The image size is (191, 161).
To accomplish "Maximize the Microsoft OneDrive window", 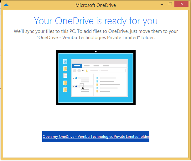I will pos(170,4).
